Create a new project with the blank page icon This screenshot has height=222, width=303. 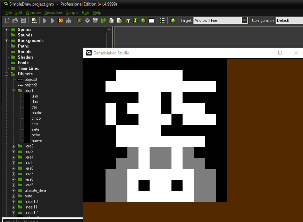(7, 20)
